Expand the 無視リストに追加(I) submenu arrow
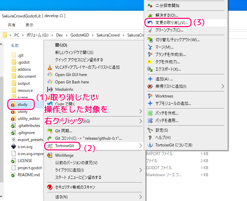Image resolution: width=247 pixels, height=201 pixels. (223, 86)
